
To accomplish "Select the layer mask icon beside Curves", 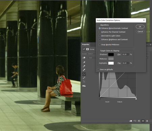I will coord(87,49).
